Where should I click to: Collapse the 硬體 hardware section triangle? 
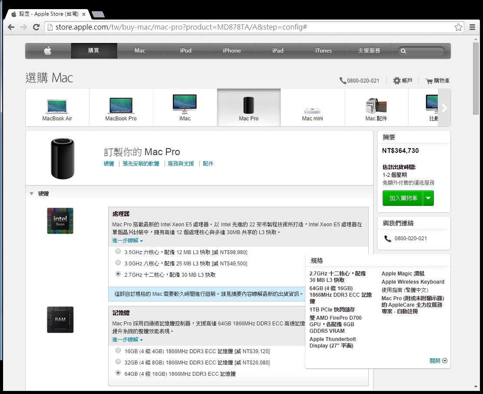[x=31, y=194]
